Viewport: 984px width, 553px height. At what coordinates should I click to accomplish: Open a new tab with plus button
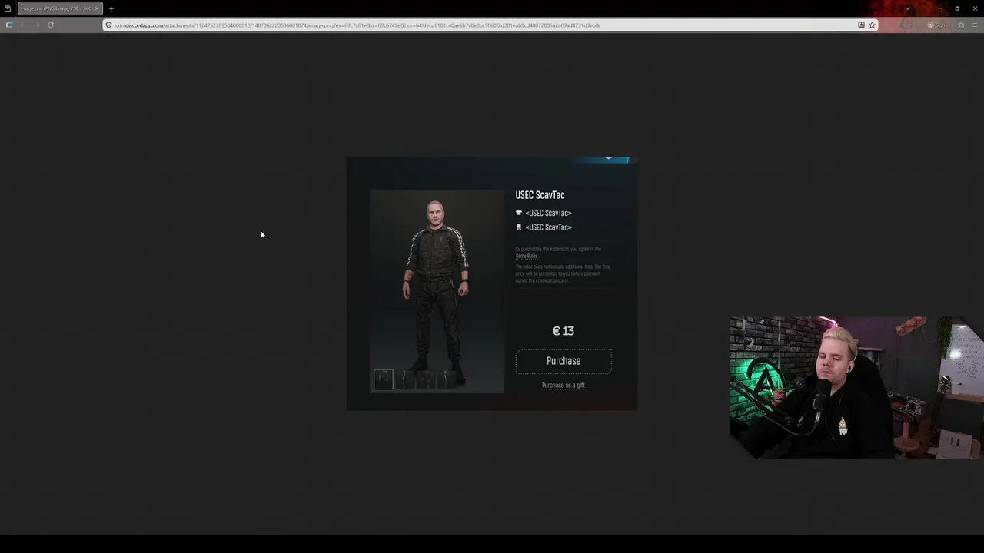(111, 8)
